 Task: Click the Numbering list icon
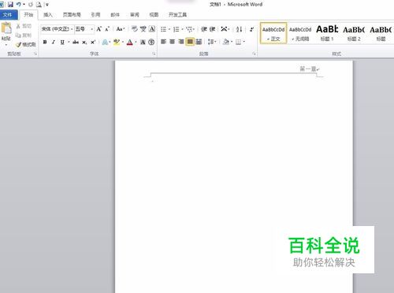tap(177, 29)
